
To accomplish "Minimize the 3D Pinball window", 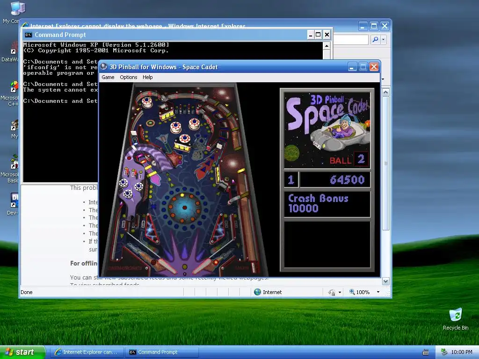I will pos(352,67).
